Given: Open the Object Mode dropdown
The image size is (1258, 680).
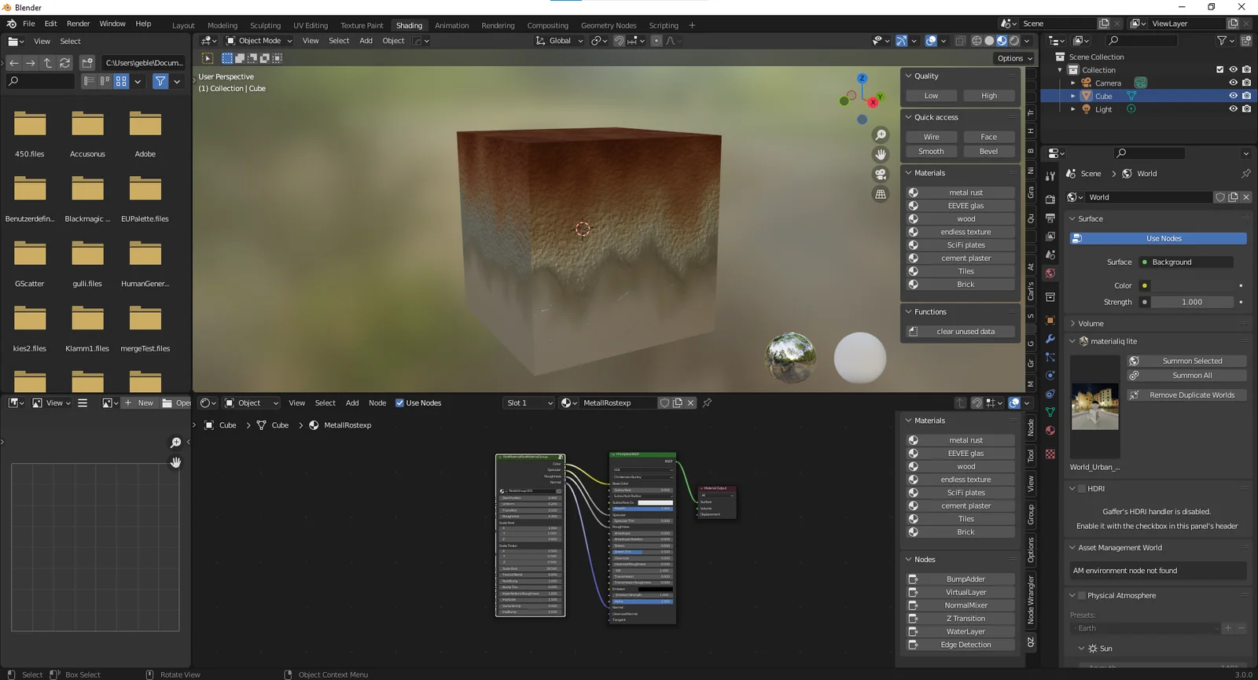Looking at the screenshot, I should pyautogui.click(x=259, y=41).
